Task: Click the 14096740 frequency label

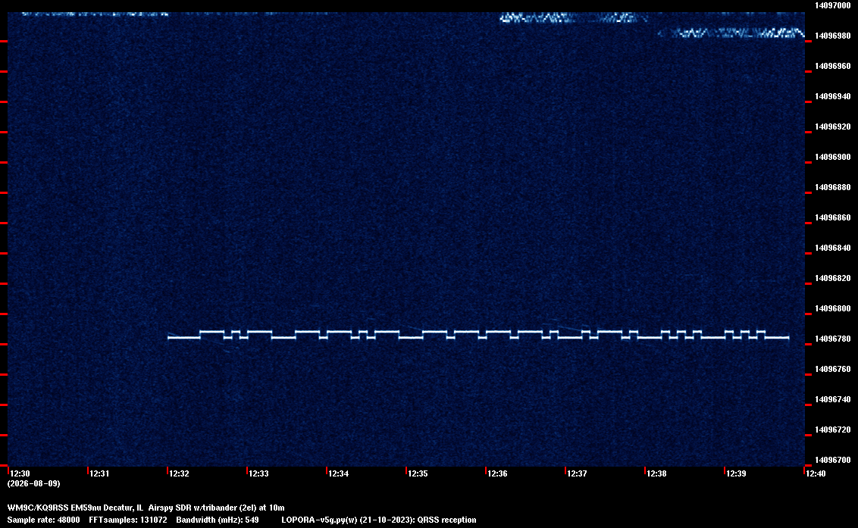Action: click(x=833, y=399)
